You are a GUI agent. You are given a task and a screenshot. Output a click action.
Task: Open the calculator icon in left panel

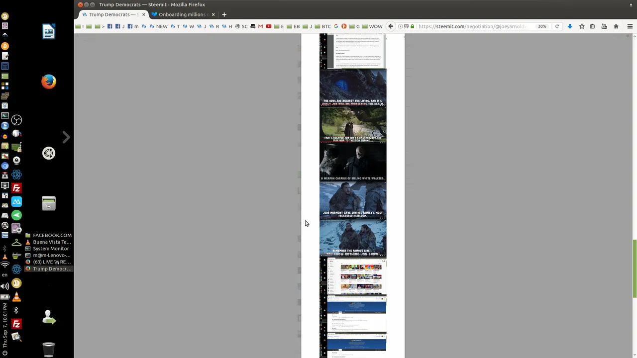(5, 66)
